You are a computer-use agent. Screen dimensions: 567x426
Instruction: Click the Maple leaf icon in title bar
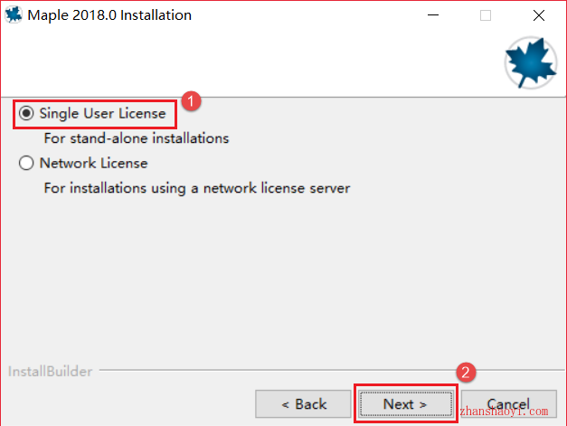(x=14, y=14)
